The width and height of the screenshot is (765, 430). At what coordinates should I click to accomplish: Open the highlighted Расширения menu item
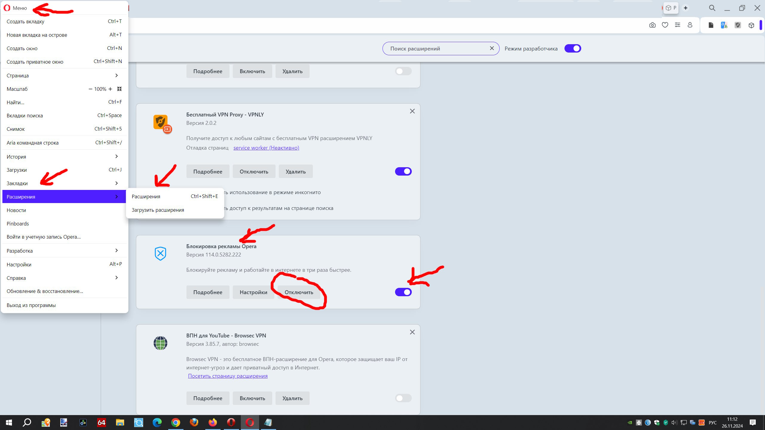pos(64,196)
